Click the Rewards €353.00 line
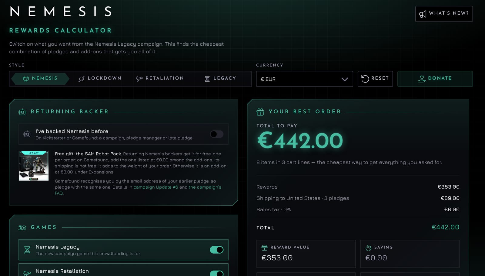Viewport: 485px width, 276px height. coord(358,187)
